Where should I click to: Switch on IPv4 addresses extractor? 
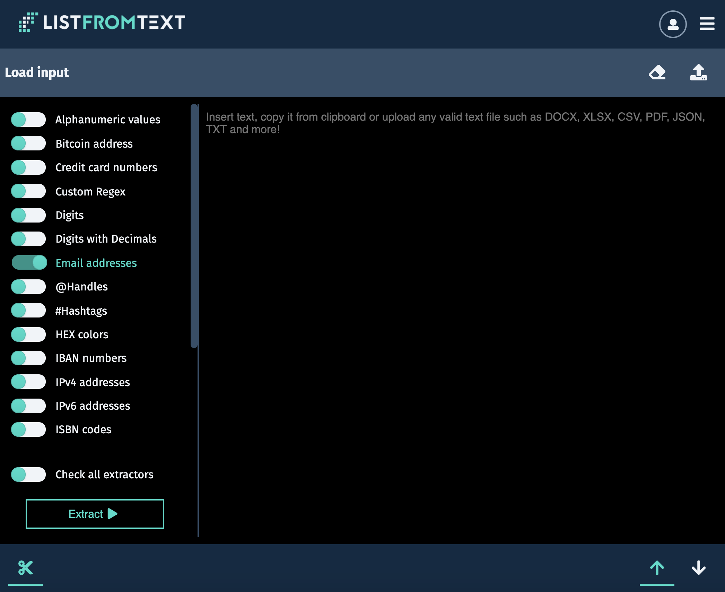[x=28, y=382]
